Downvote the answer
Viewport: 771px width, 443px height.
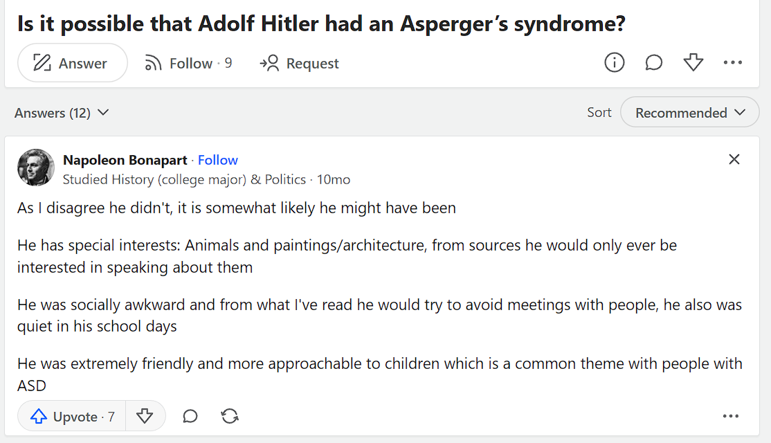point(145,417)
